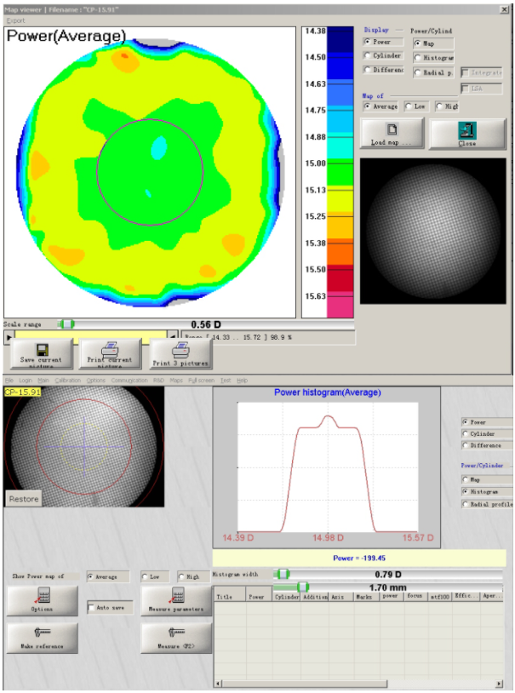The height and width of the screenshot is (693, 515).
Task: Click 0.56 D scale range value
Action: (206, 324)
